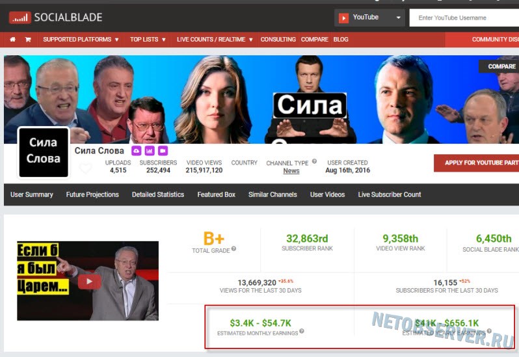Expand Live Counts / Realtime menu

click(215, 40)
